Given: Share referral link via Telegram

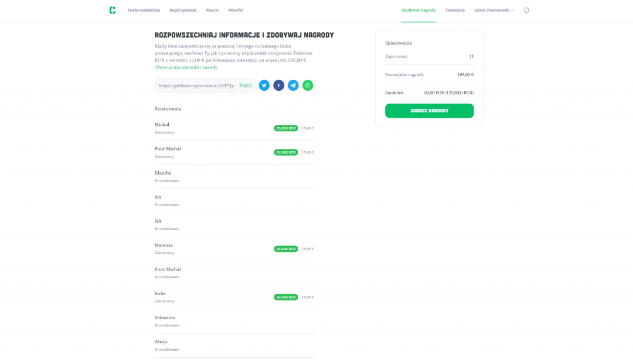Looking at the screenshot, I should coord(293,86).
